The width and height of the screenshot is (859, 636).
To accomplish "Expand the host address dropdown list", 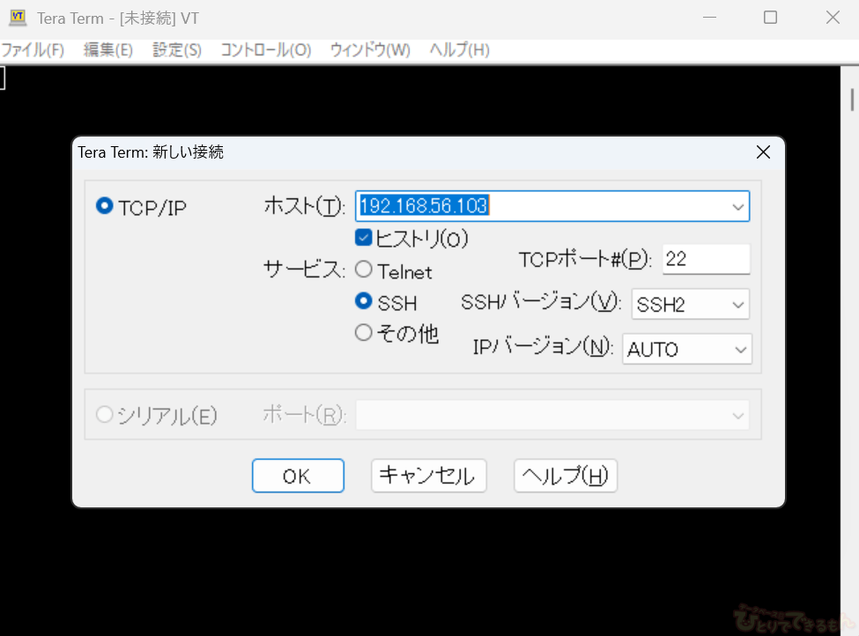I will 737,207.
